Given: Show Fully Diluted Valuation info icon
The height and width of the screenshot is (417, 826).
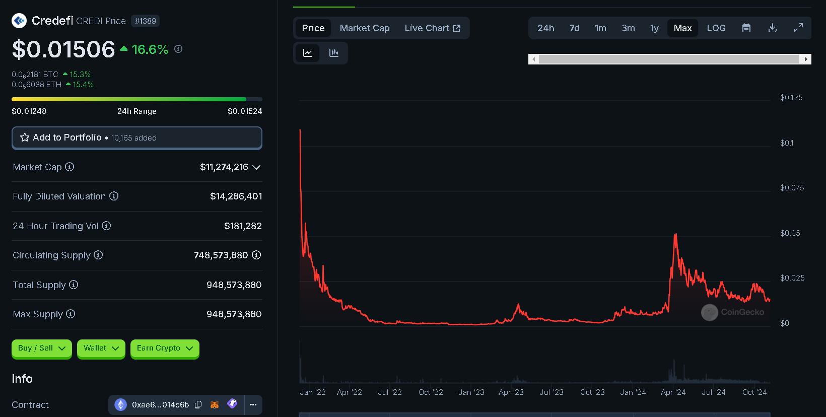Looking at the screenshot, I should [x=114, y=196].
